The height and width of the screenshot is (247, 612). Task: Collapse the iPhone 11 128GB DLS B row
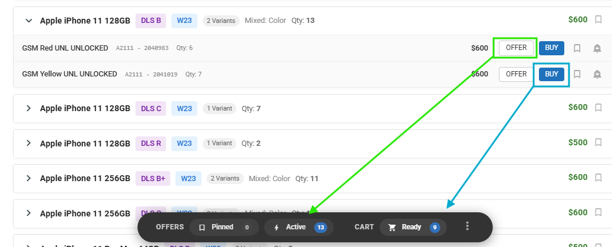(x=28, y=21)
